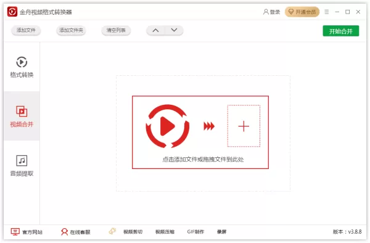Click the speaker announcement icon in footer
This screenshot has width=370, height=243.
113,231
